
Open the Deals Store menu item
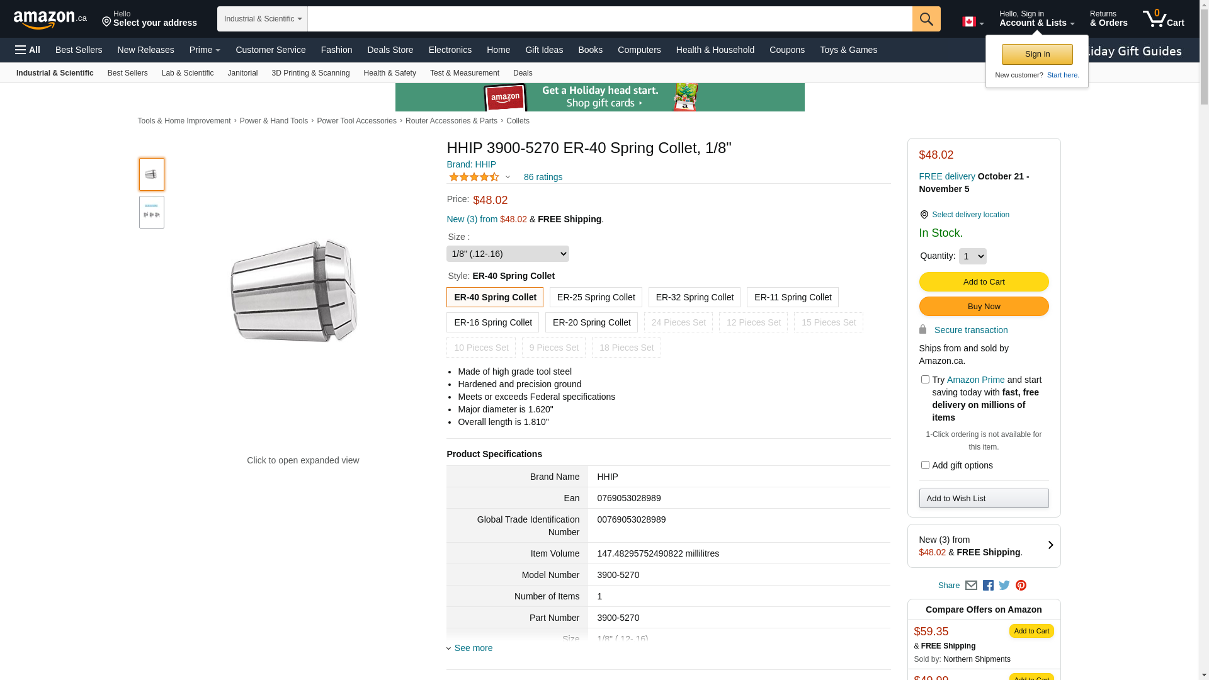point(390,50)
